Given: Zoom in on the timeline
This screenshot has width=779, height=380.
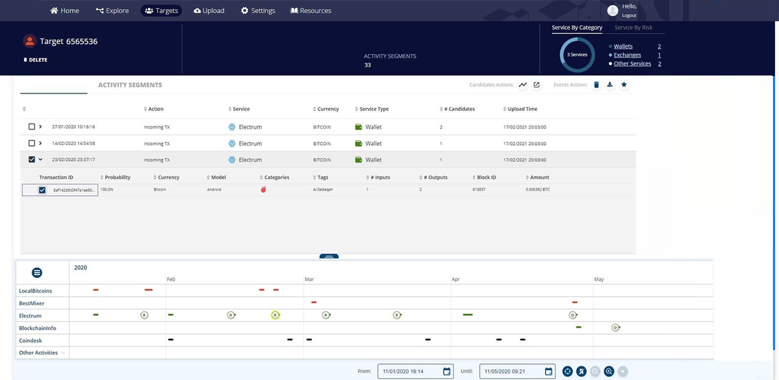Looking at the screenshot, I should [x=609, y=371].
